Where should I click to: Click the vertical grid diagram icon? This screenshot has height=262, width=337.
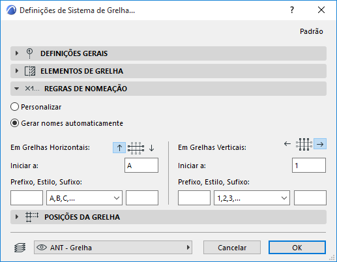[x=304, y=144]
